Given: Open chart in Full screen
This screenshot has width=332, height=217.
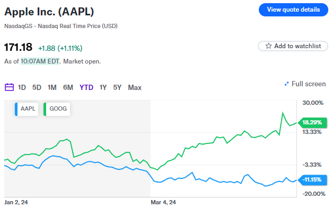Looking at the screenshot, I should tap(305, 84).
